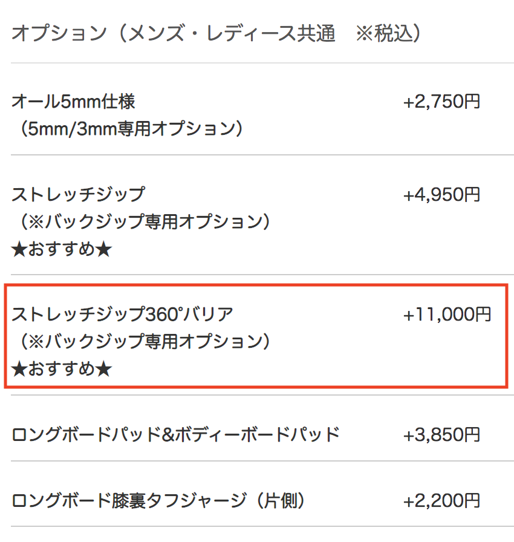The height and width of the screenshot is (542, 514).
Task: Select the オール5mm仕様 option name
Action: click(73, 102)
